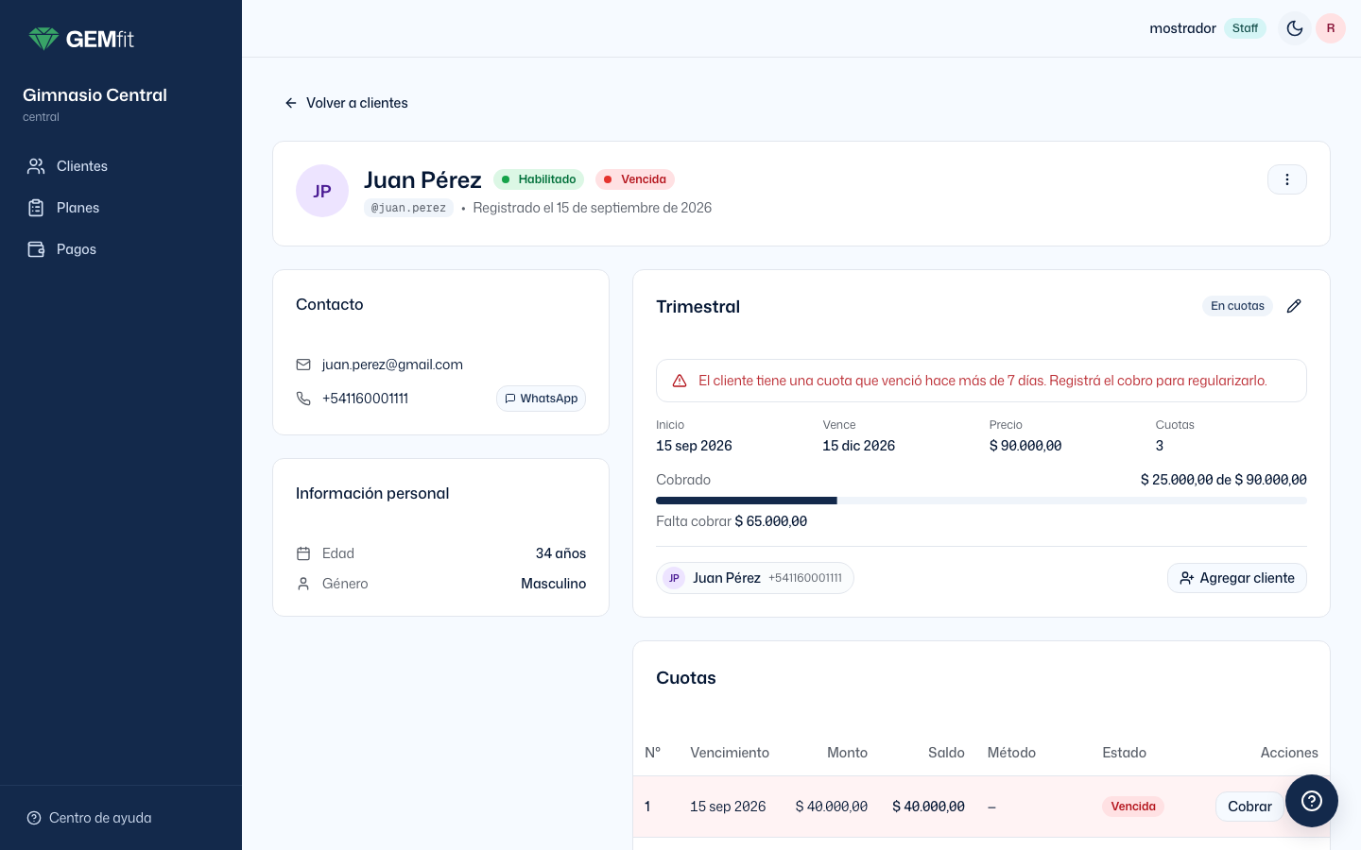Click the Saldo column header

(946, 753)
